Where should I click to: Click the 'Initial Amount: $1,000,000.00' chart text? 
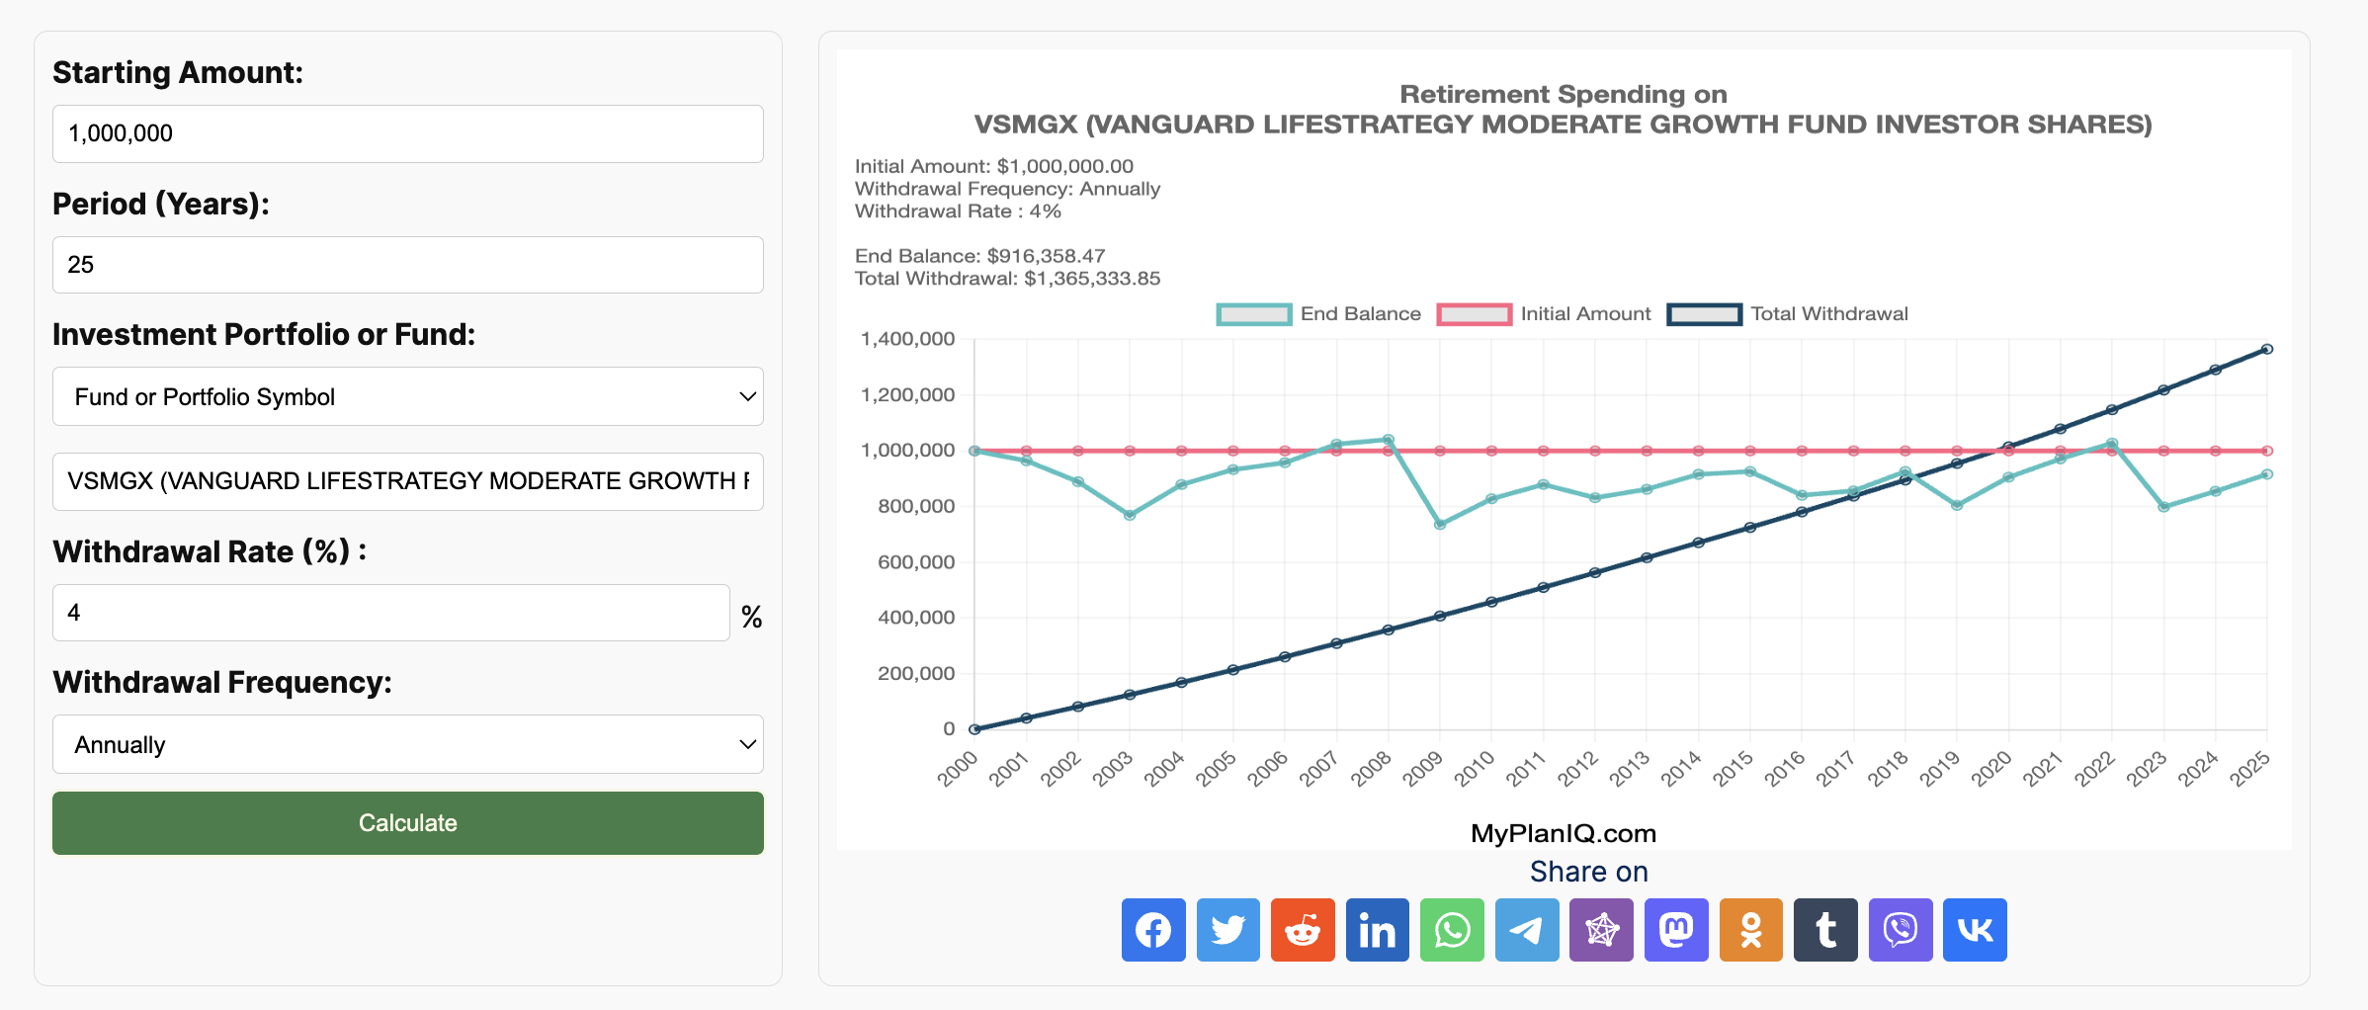(994, 166)
